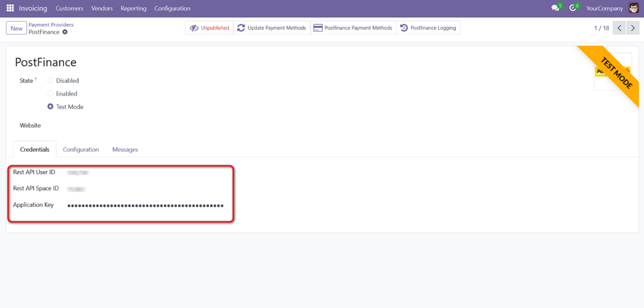Expand the Vendors menu
The image size is (644, 308).
pos(102,9)
